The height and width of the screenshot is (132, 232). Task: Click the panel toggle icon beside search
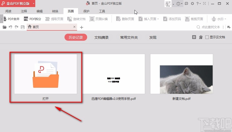229,27
